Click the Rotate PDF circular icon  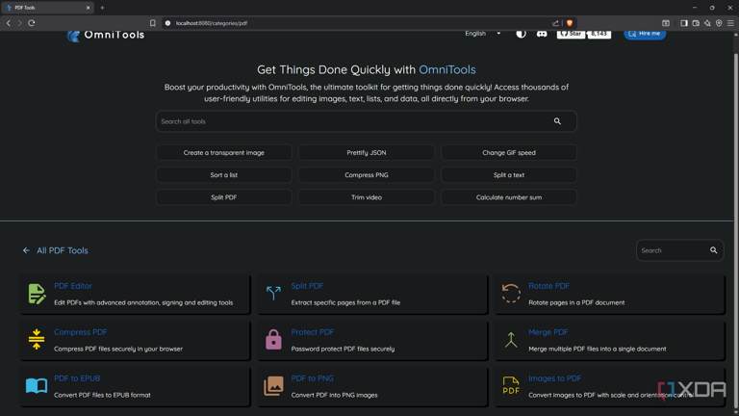tap(510, 294)
